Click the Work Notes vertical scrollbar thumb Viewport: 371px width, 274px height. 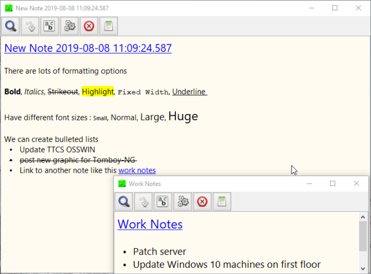pyautogui.click(x=362, y=236)
